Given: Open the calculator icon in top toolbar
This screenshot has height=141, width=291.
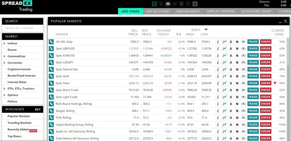Looking at the screenshot, I should tap(181, 4).
